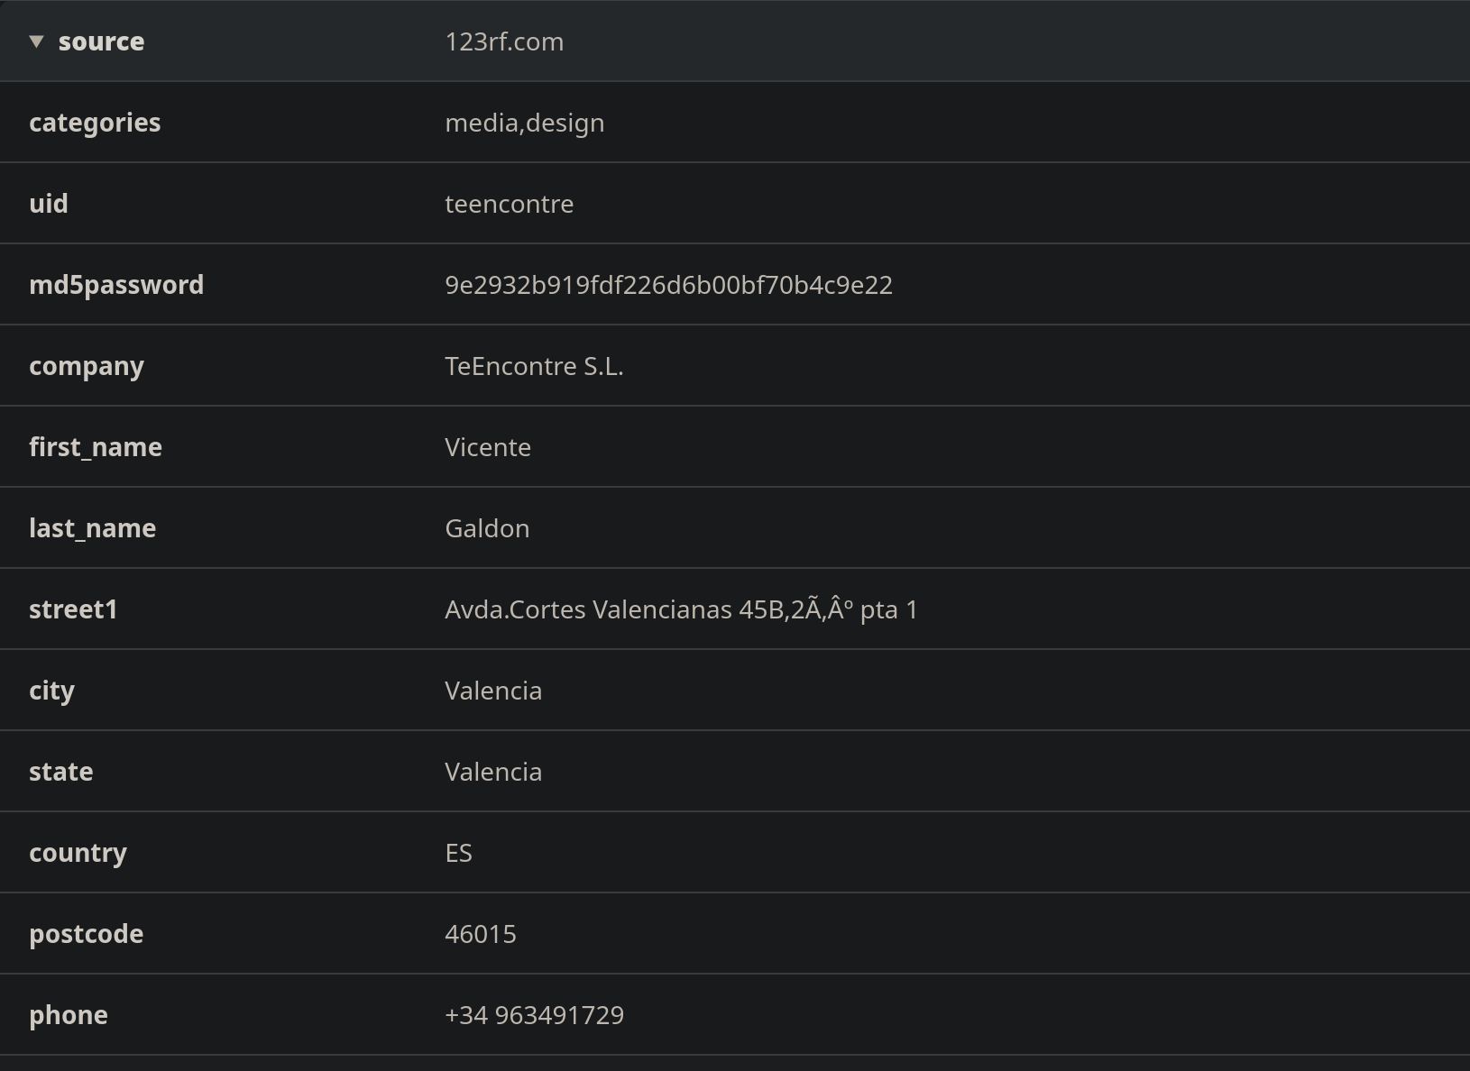Click the teencontre uid value
Viewport: 1470px width, 1071px height.
pyautogui.click(x=509, y=204)
